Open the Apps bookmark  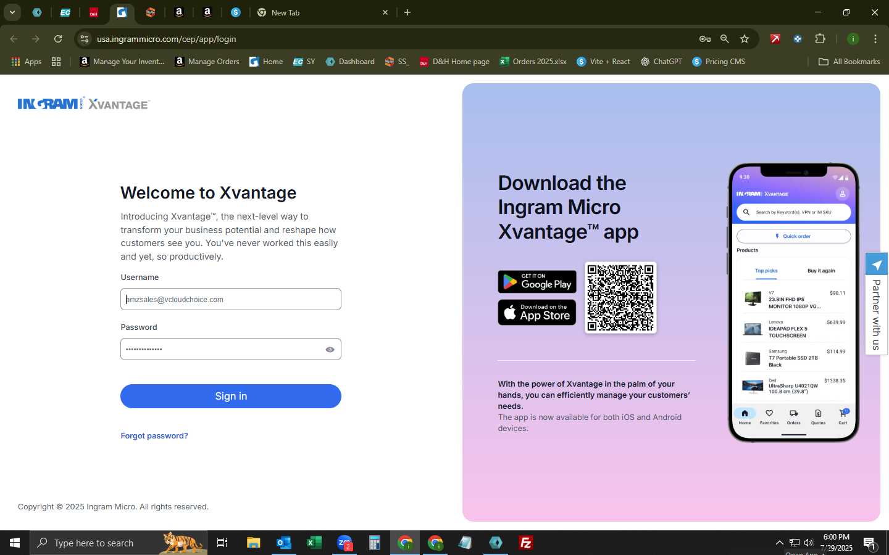pyautogui.click(x=27, y=62)
